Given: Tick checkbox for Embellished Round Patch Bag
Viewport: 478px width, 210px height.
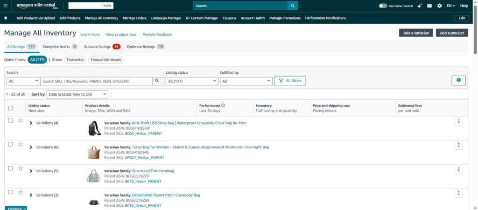Looking at the screenshot, I should coord(11,192).
